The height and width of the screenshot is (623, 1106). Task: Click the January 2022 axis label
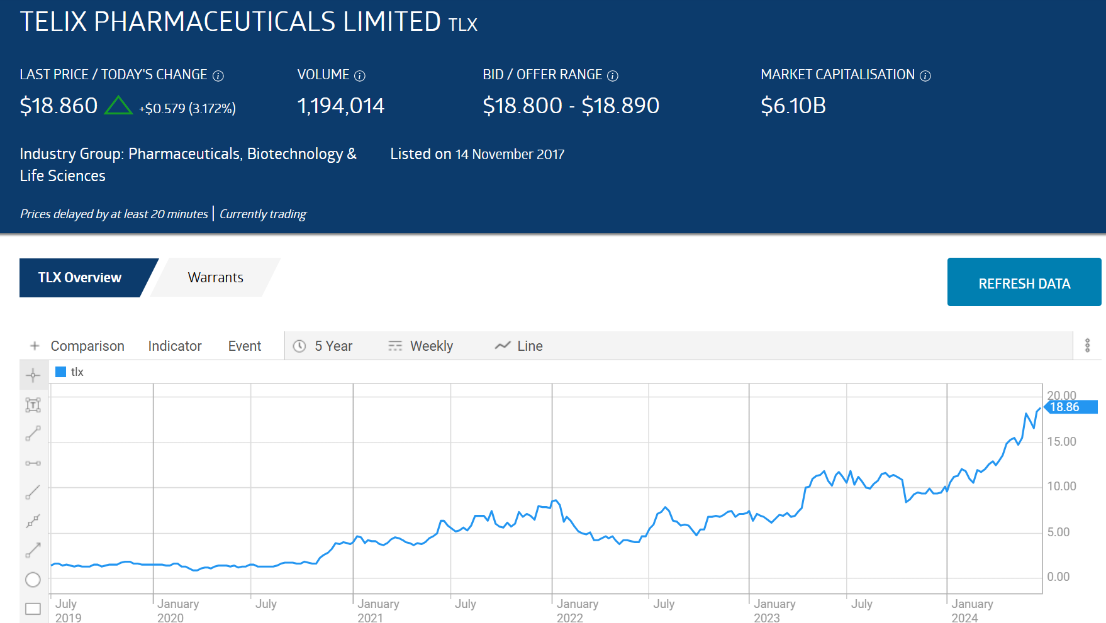[578, 610]
